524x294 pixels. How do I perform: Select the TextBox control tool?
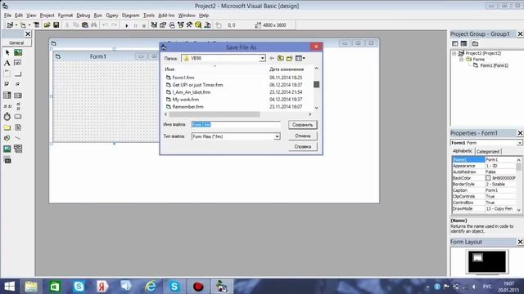[x=18, y=63]
